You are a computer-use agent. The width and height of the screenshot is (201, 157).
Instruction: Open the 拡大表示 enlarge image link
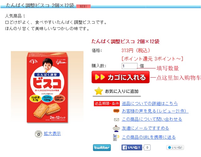click(52, 133)
